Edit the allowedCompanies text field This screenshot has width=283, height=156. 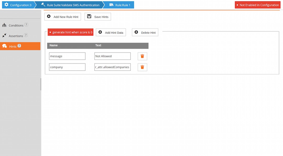tap(113, 67)
